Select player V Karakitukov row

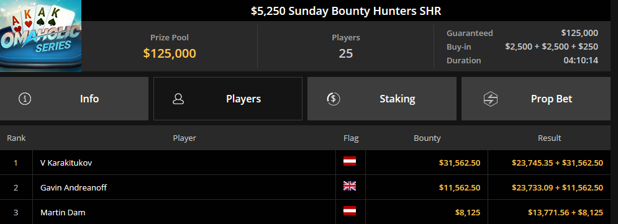pyautogui.click(x=305, y=163)
